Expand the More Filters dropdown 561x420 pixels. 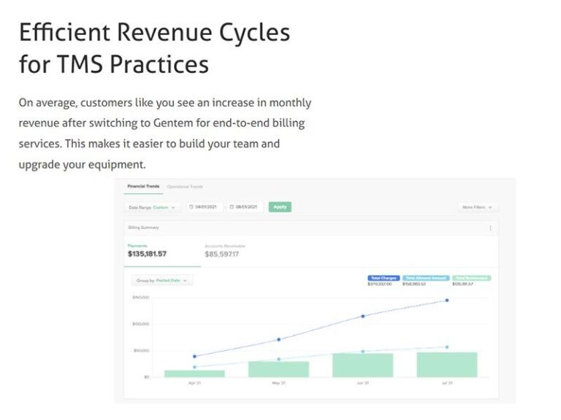(x=477, y=207)
